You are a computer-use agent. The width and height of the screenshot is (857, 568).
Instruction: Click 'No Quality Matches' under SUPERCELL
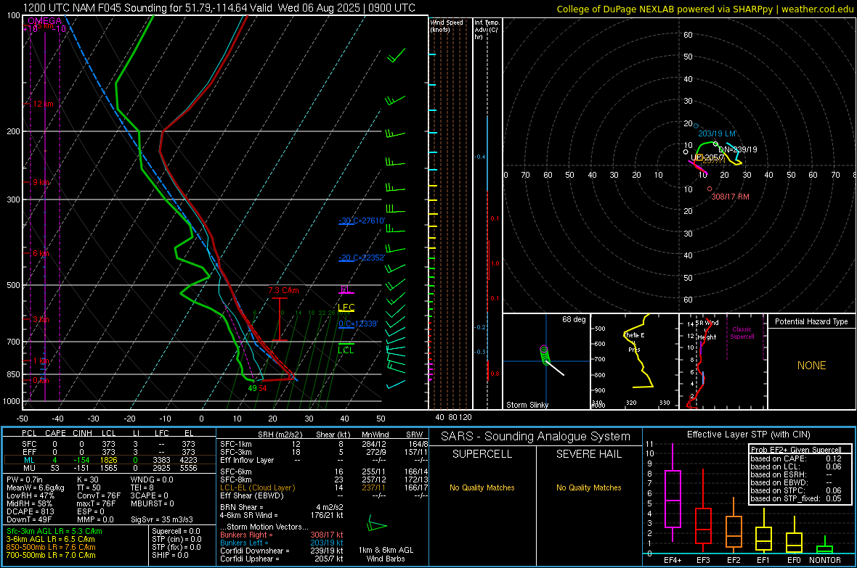point(482,487)
